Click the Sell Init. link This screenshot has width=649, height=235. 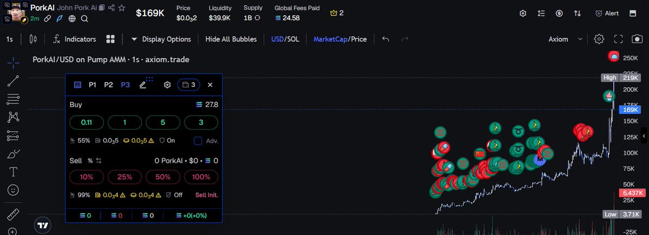[x=207, y=194]
